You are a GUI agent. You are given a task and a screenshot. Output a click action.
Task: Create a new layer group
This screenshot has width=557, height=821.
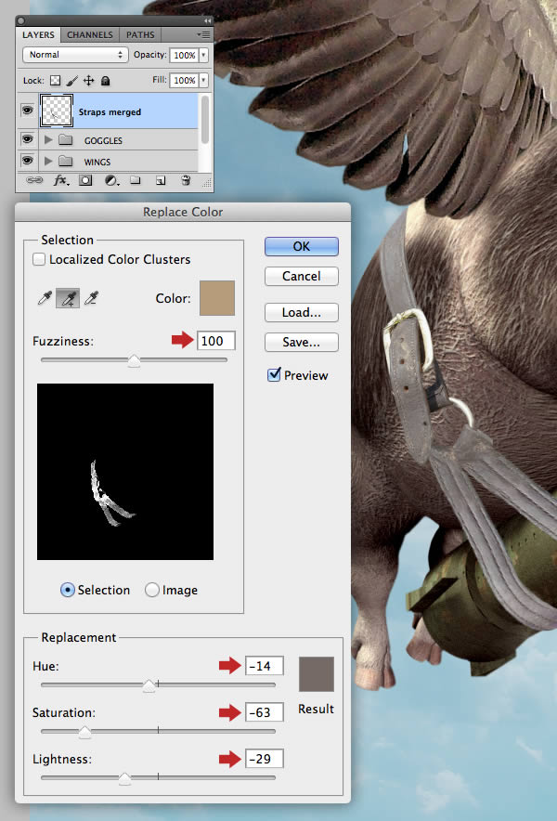click(x=136, y=180)
